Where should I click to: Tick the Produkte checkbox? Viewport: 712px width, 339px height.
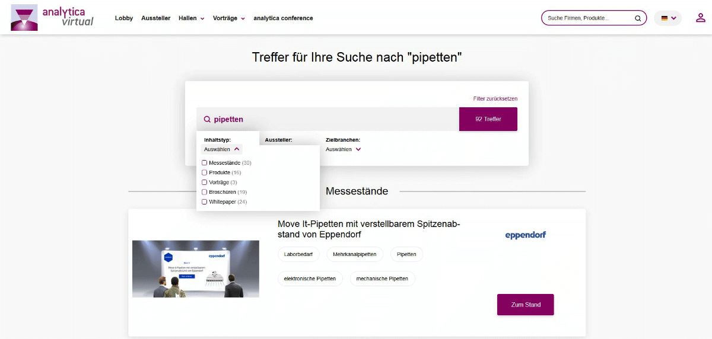tap(205, 172)
